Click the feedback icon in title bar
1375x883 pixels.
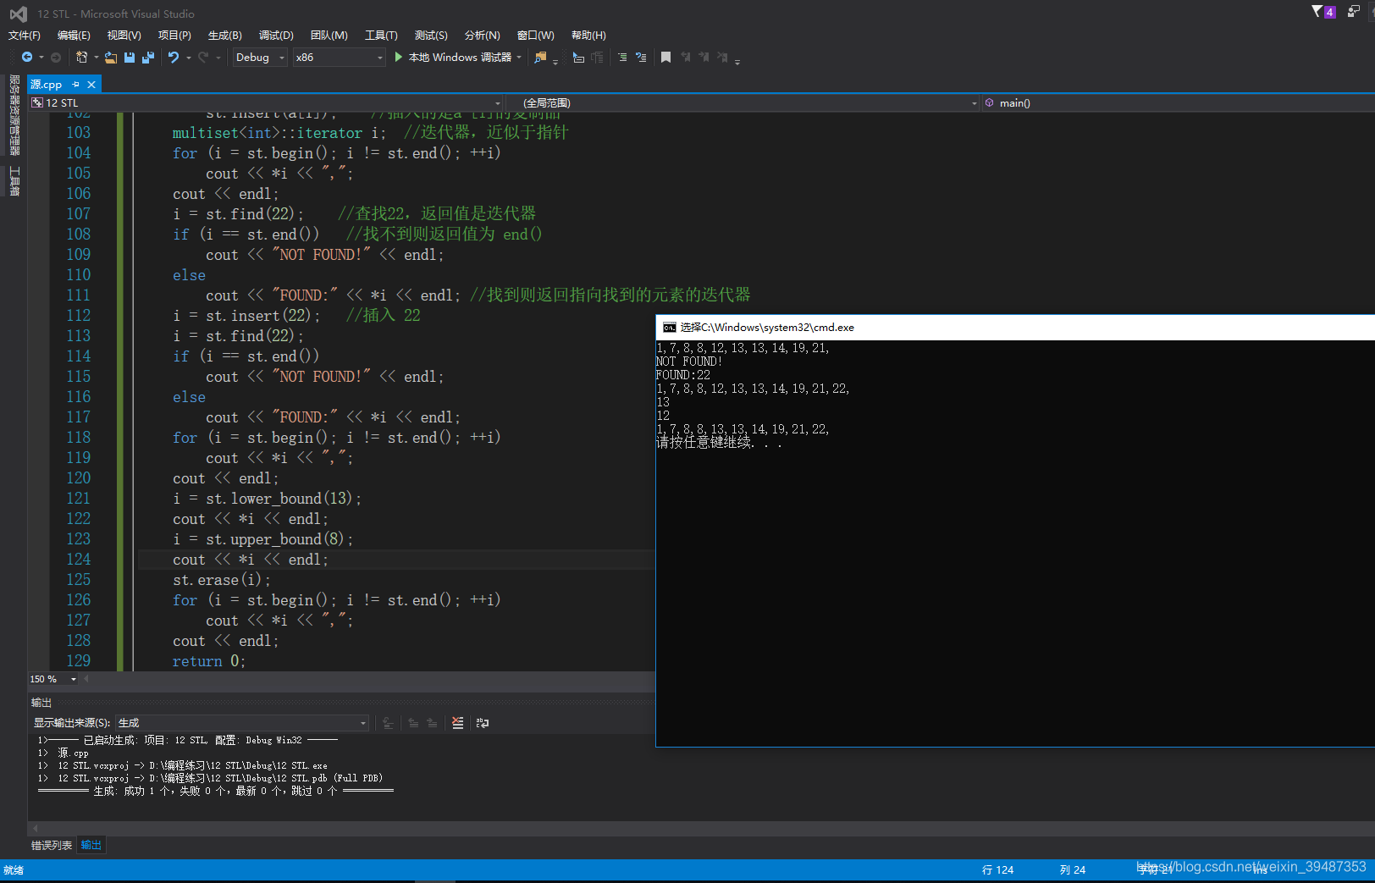(1353, 12)
